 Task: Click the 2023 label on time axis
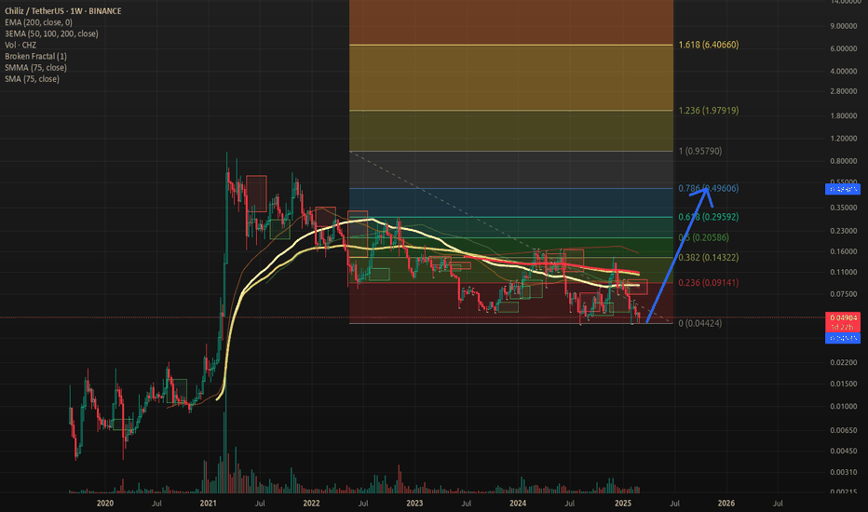coord(414,503)
